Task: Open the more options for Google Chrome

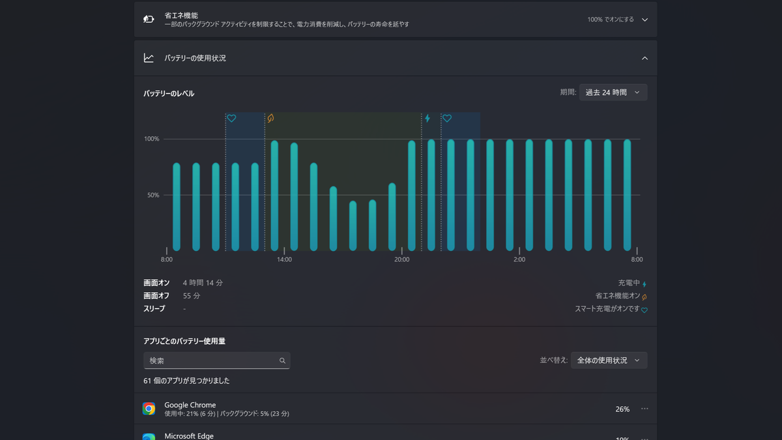Action: [x=644, y=409]
